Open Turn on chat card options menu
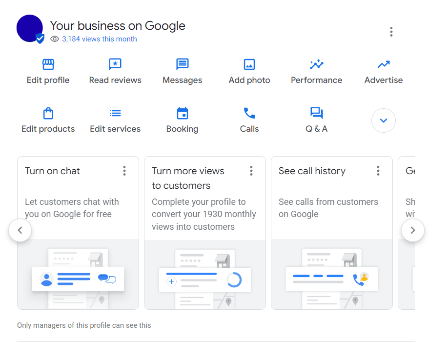 pyautogui.click(x=124, y=171)
